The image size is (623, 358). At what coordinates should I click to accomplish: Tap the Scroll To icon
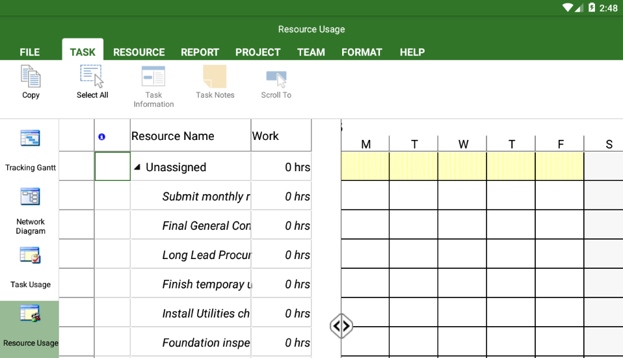276,79
